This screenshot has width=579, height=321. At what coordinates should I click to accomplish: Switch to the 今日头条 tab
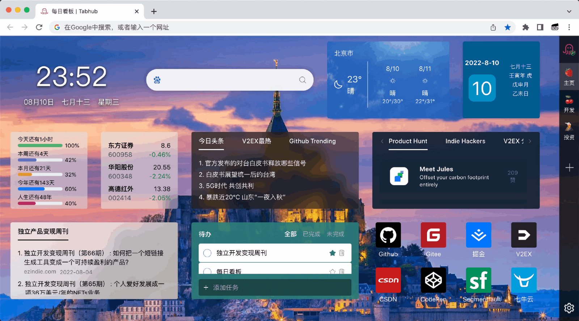click(x=211, y=141)
